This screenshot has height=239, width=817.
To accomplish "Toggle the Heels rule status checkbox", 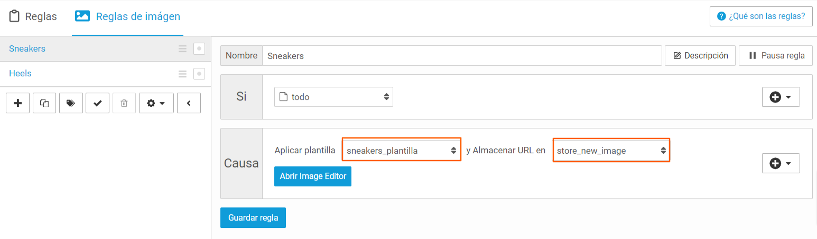I will point(199,74).
